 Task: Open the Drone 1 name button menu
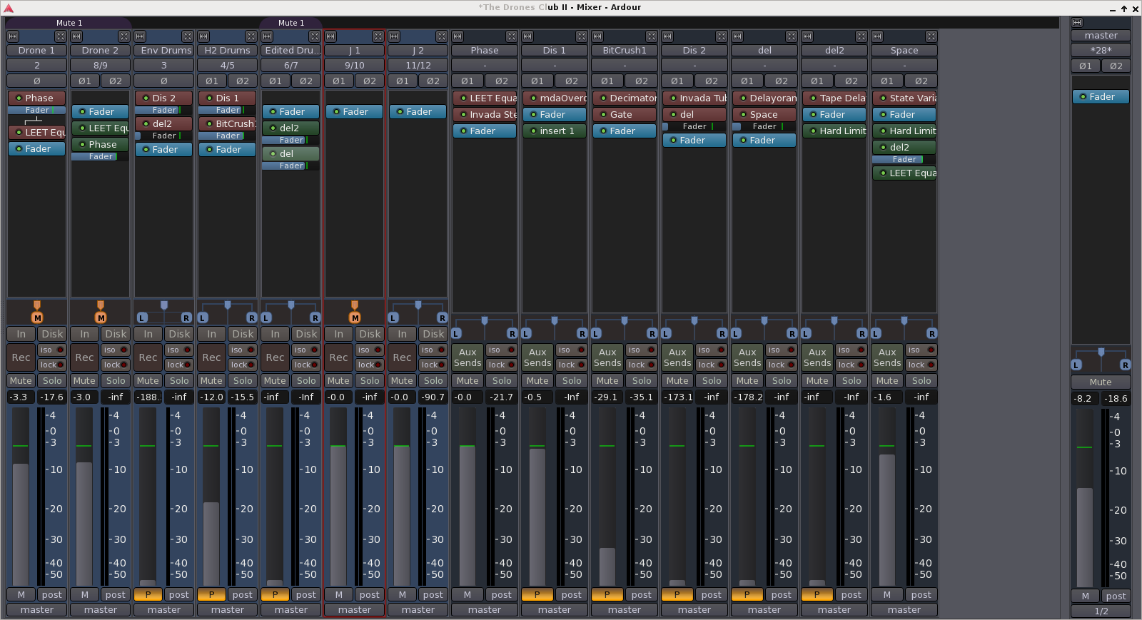tap(36, 51)
